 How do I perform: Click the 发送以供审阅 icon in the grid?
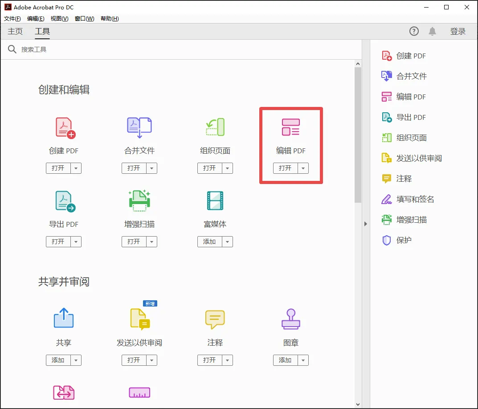pyautogui.click(x=140, y=319)
